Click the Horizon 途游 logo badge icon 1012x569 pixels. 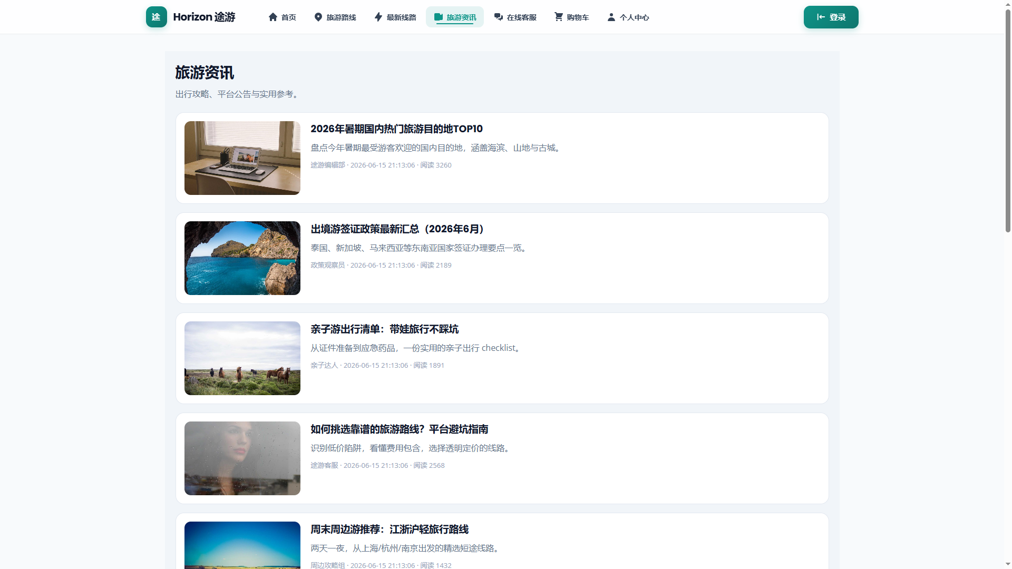157,17
